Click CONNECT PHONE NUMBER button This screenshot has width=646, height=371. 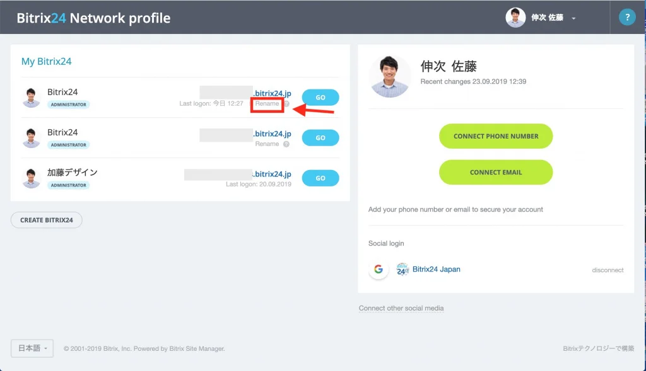[496, 136]
